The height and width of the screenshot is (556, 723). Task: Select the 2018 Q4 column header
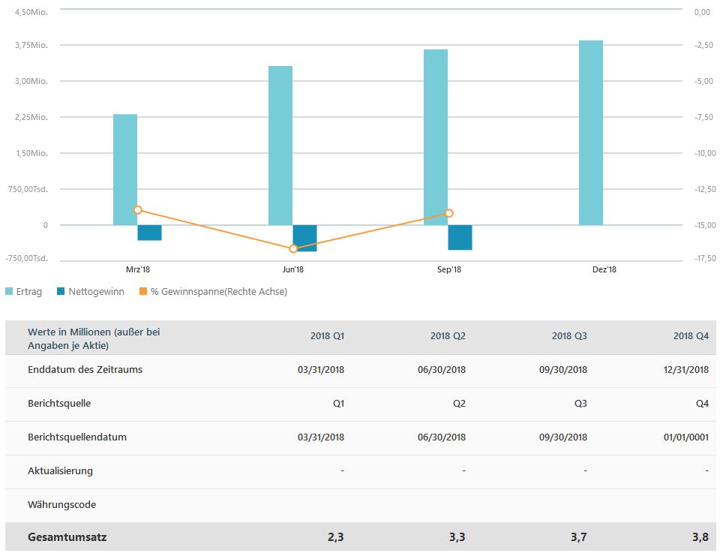(691, 336)
